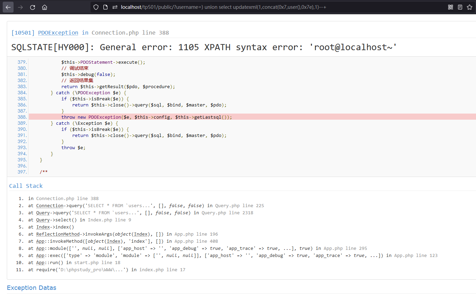Click the [10501] error code text
This screenshot has height=299, width=476.
coord(23,33)
